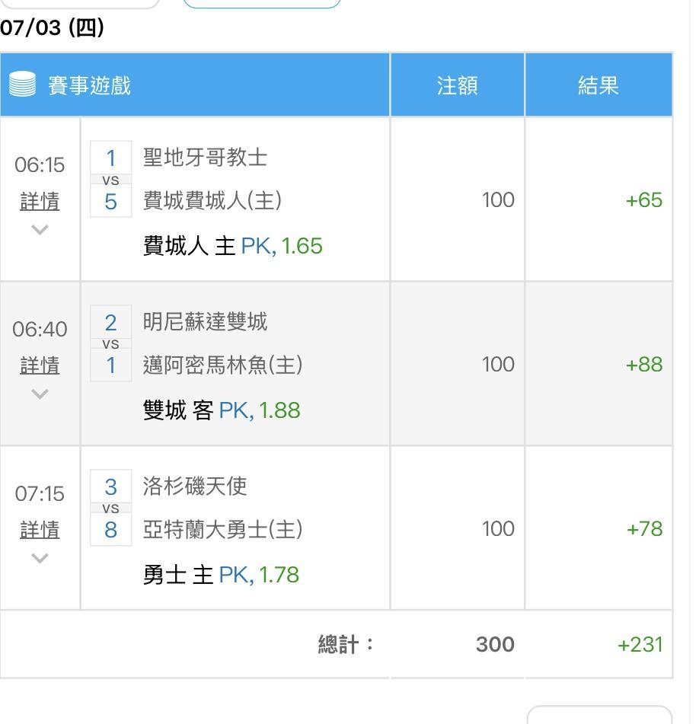The width and height of the screenshot is (699, 724).
Task: Click the 注額 column header
Action: click(457, 85)
